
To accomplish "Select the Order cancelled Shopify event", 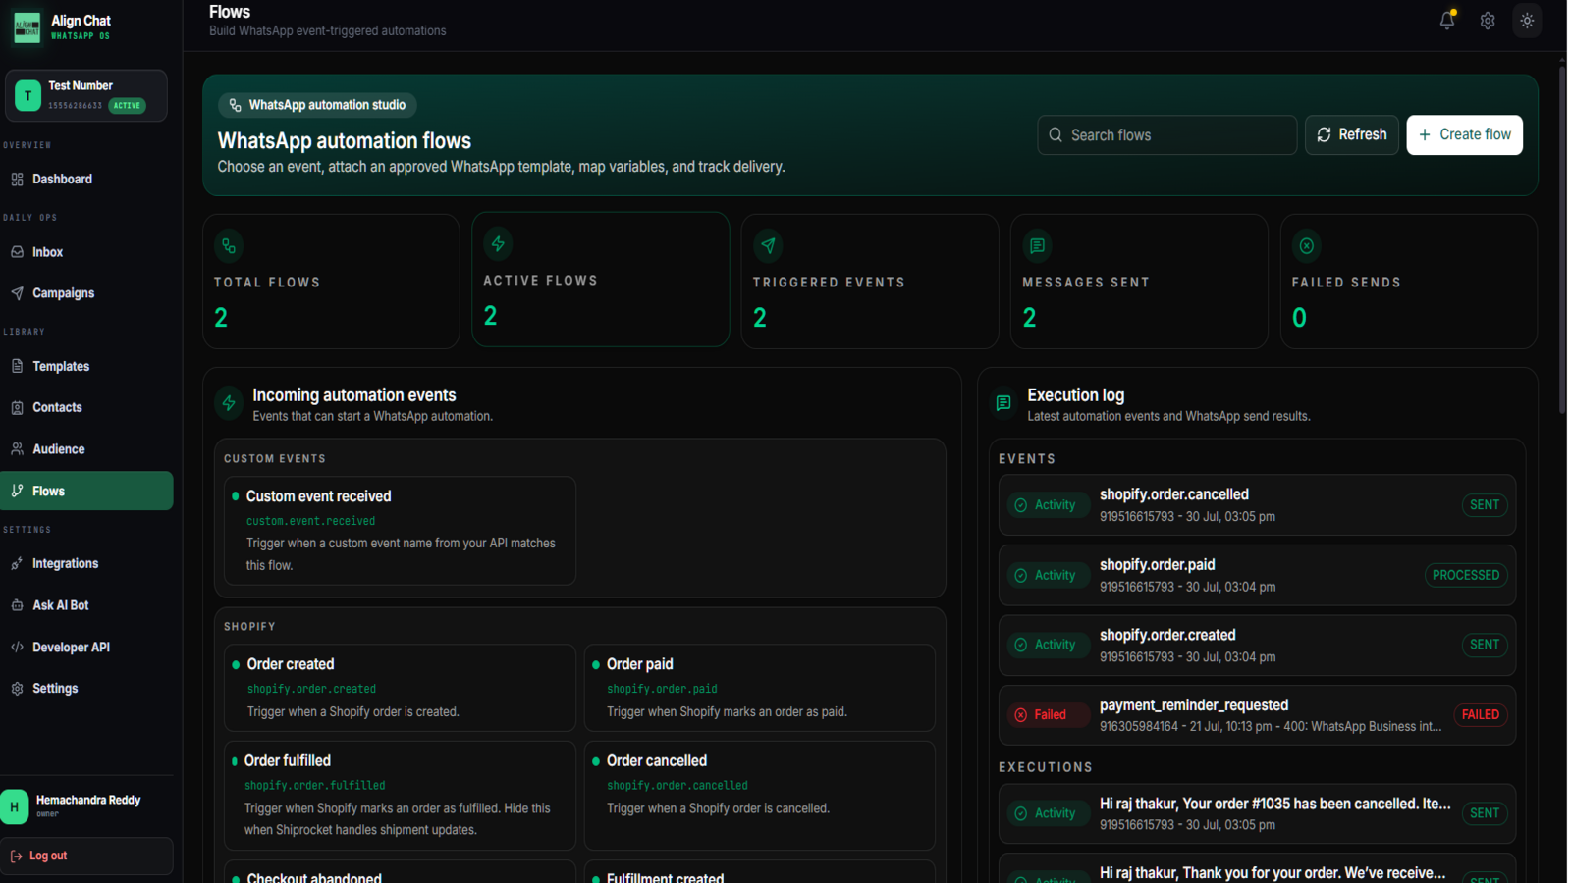I will 760,796.
